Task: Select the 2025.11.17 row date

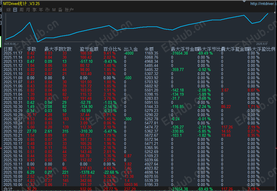Action: (x=13, y=53)
